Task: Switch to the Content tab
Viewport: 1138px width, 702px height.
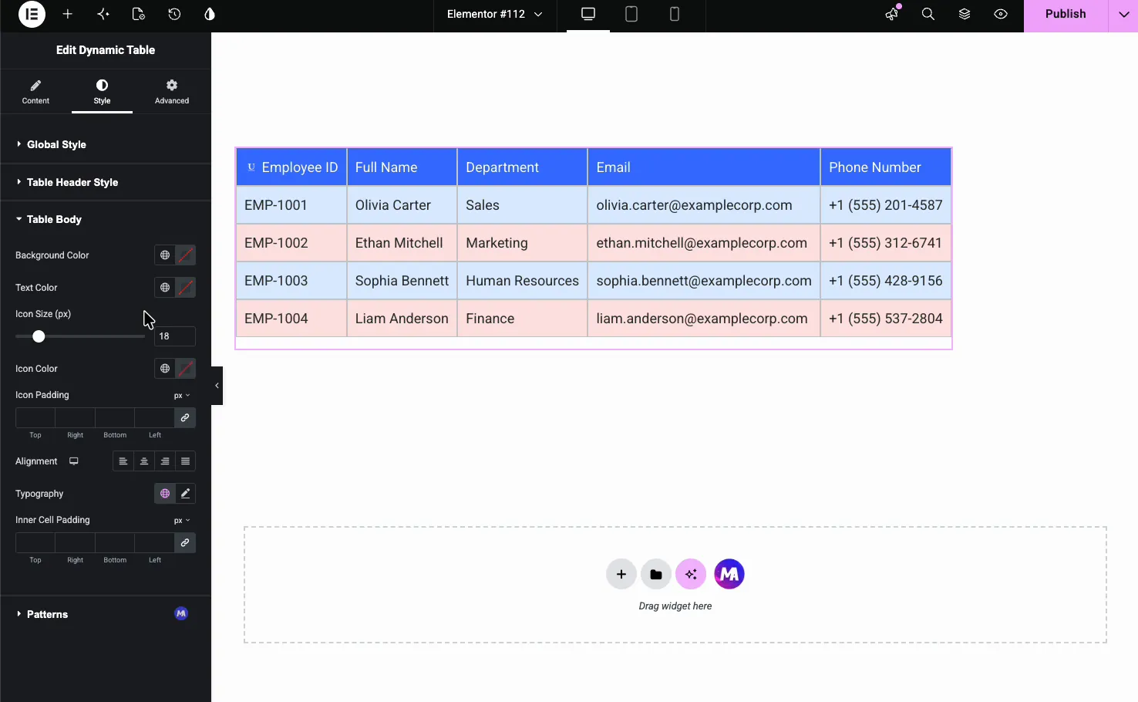Action: coord(35,92)
